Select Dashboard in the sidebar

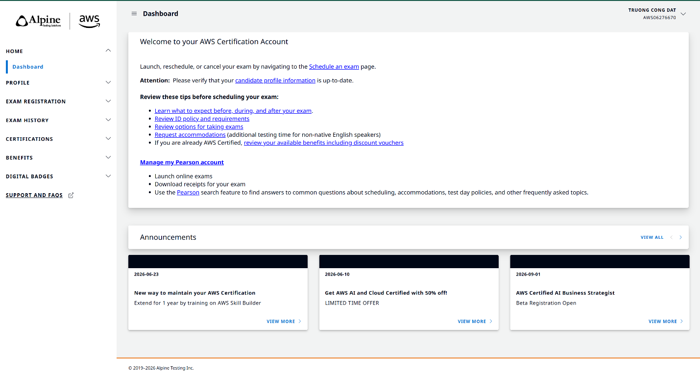point(28,67)
